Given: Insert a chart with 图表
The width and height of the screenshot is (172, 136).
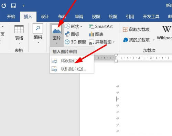Looking at the screenshot, I should click(x=96, y=34).
